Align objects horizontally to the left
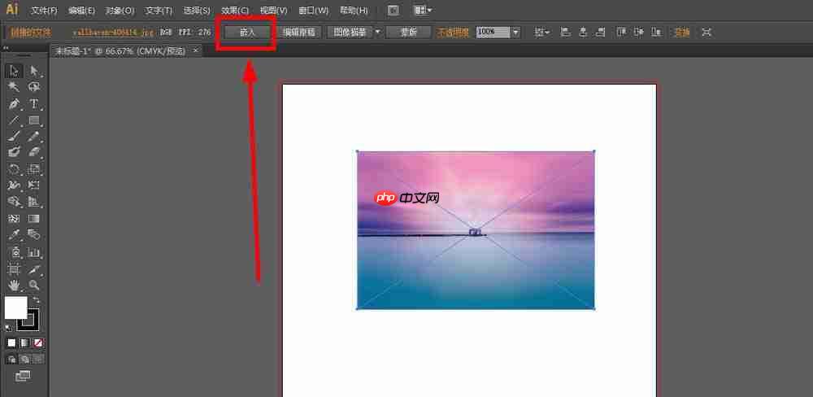The height and width of the screenshot is (397, 813). point(565,33)
